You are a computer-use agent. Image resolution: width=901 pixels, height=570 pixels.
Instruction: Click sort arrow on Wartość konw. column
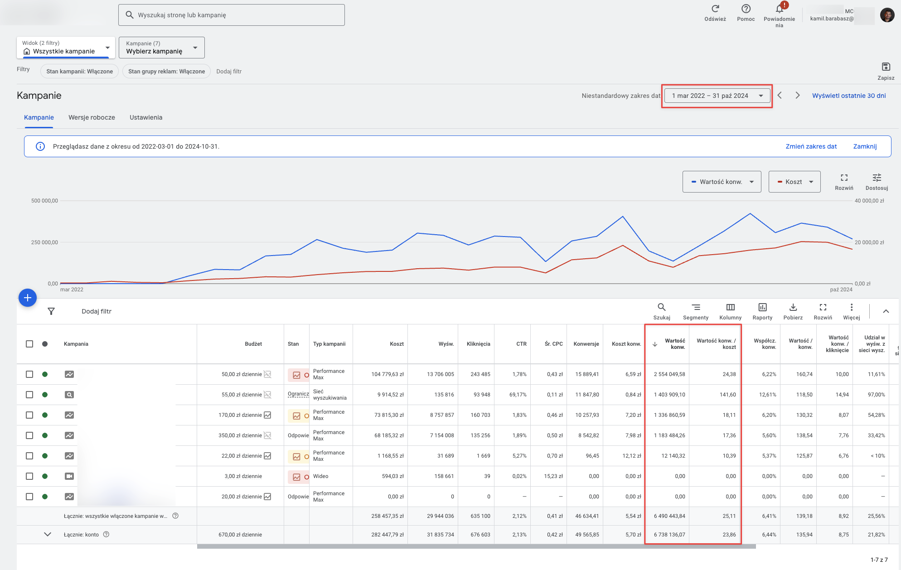(x=655, y=344)
